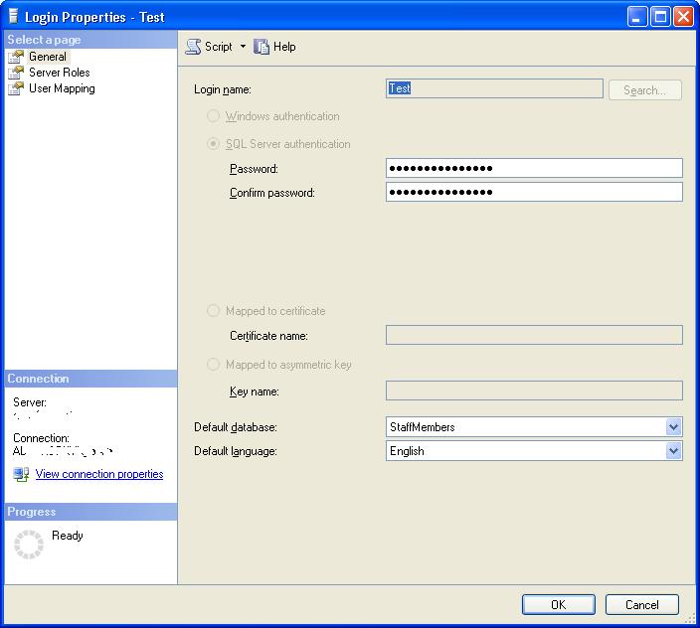
Task: Click the User Mapping page icon
Action: pos(16,88)
